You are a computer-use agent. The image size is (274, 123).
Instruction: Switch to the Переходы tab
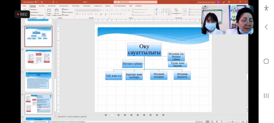point(76,6)
